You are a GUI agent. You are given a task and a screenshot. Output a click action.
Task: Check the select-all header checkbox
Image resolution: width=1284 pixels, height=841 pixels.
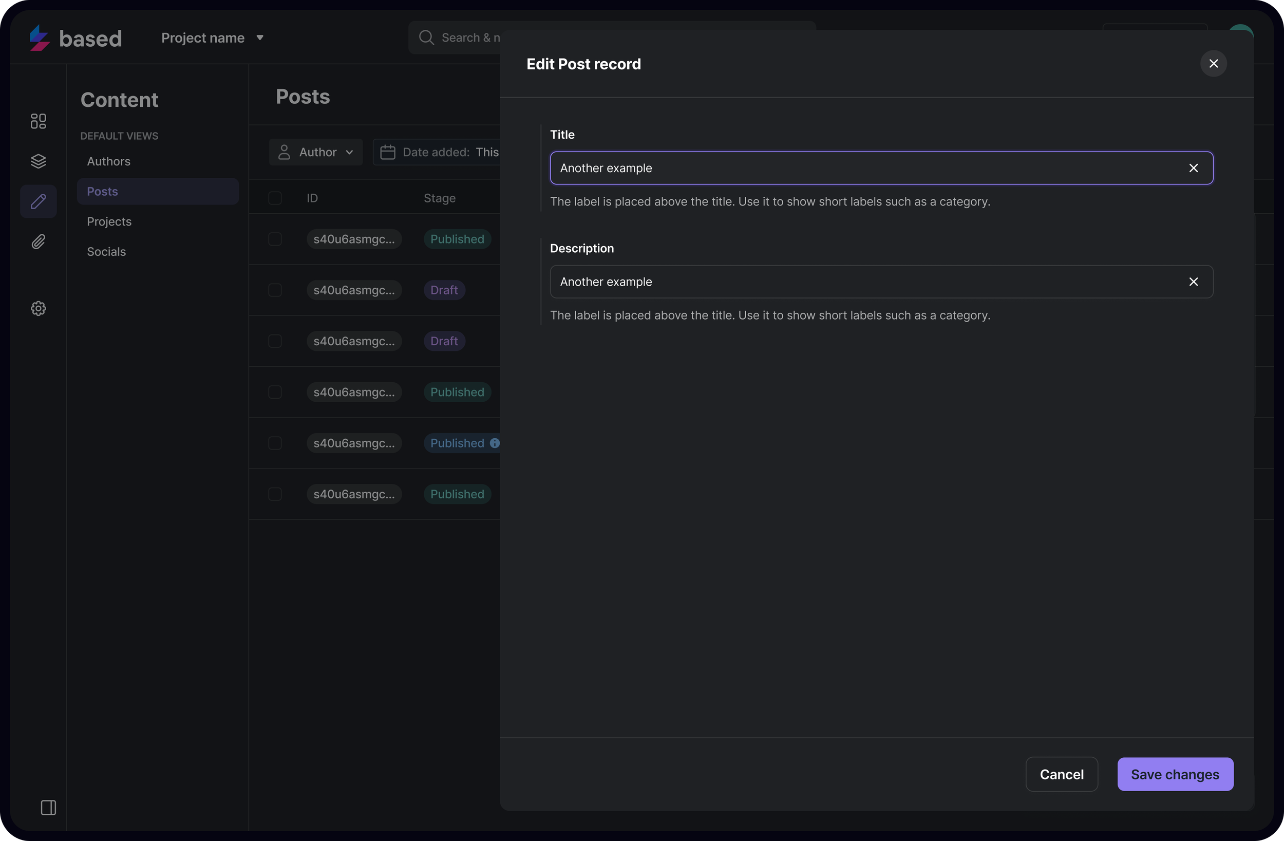point(275,198)
